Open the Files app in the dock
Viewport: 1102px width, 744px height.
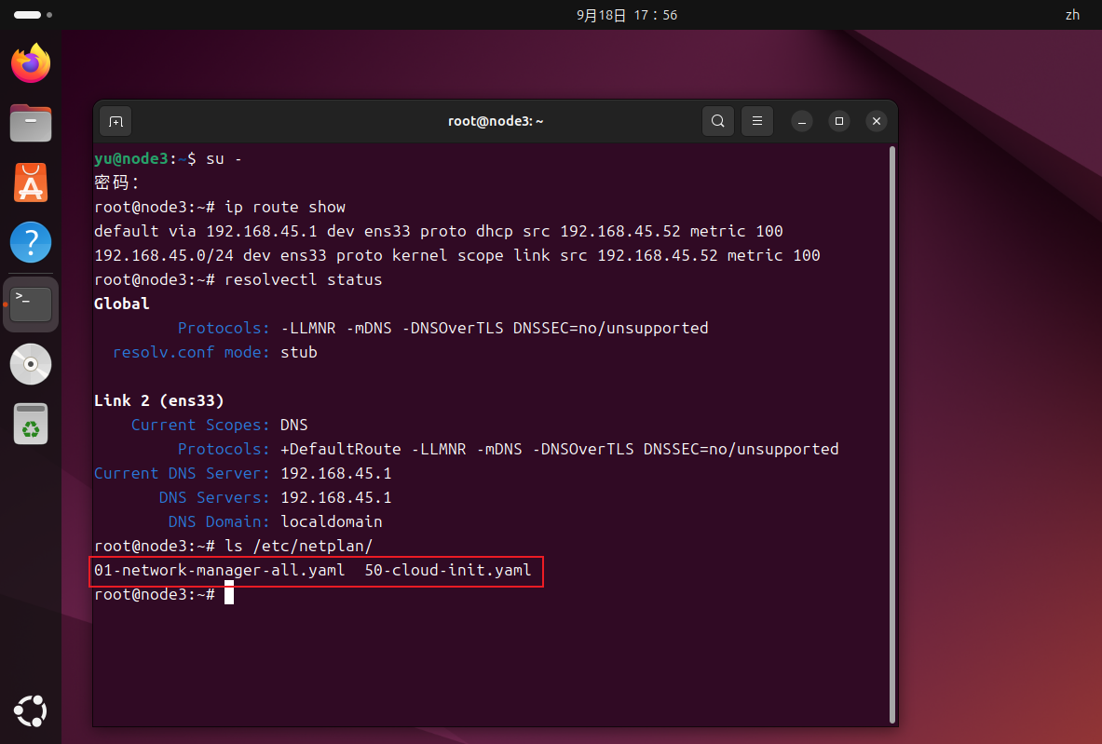coord(31,122)
